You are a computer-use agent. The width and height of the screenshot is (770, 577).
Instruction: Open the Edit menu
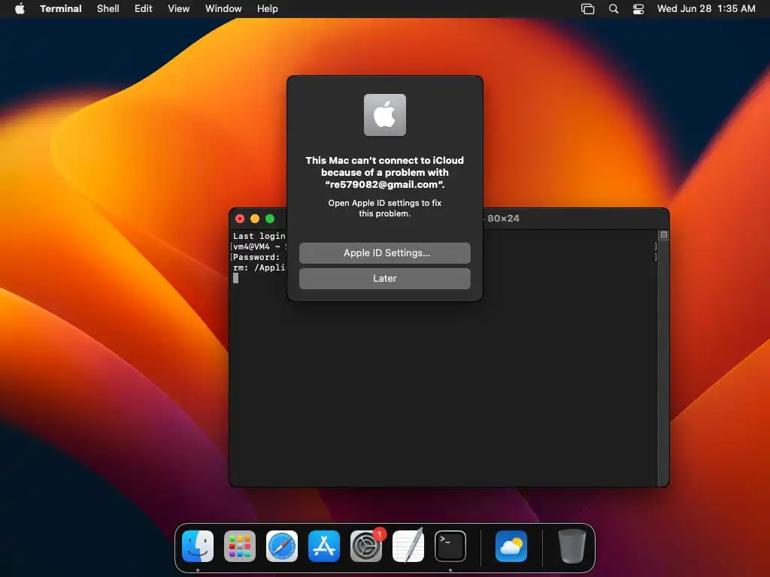coord(144,8)
